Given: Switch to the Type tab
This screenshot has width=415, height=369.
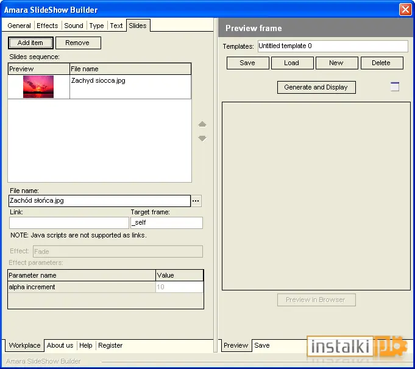Looking at the screenshot, I should [96, 26].
